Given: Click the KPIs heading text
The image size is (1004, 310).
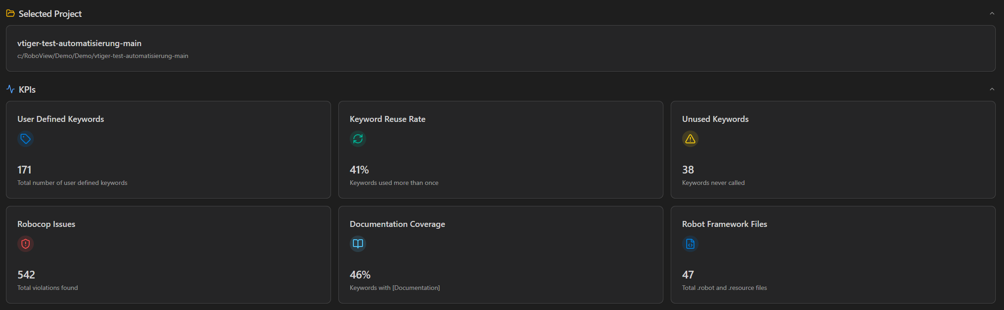Looking at the screenshot, I should point(27,89).
